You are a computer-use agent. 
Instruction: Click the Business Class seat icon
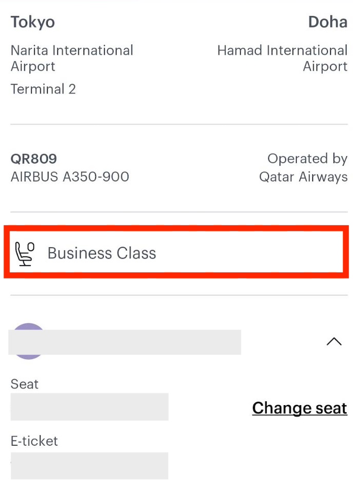25,254
